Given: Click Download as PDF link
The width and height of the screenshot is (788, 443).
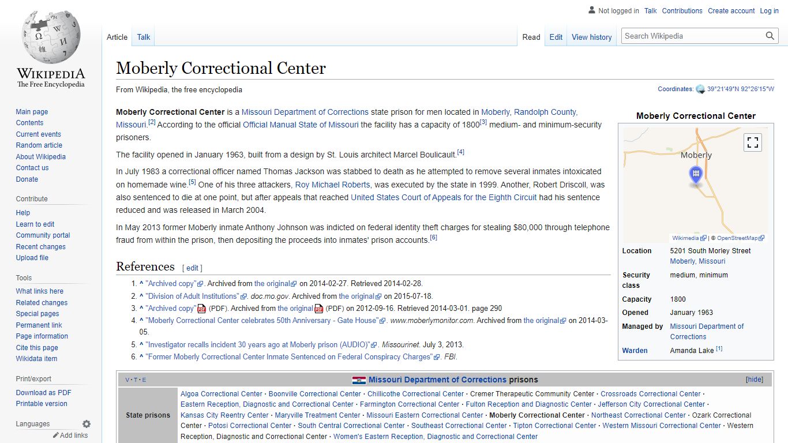Looking at the screenshot, I should [44, 393].
